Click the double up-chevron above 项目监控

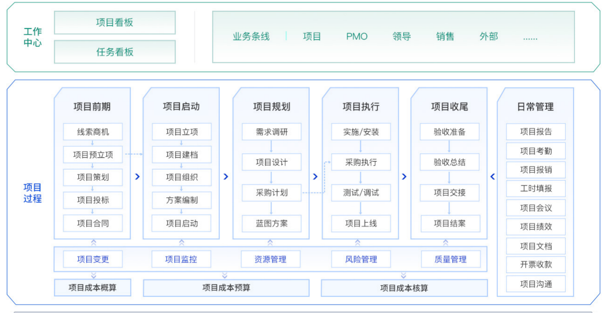(x=182, y=243)
